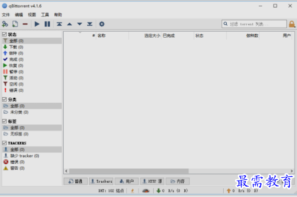Toggle the TRACKERS section checkbox

click(4, 143)
